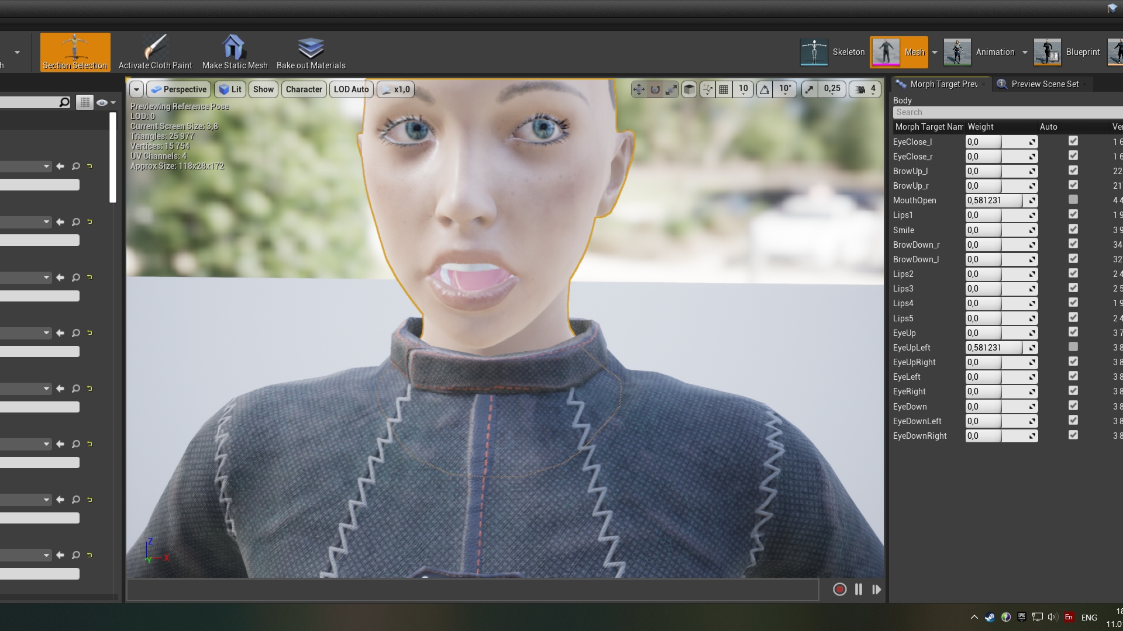This screenshot has height=631, width=1123.
Task: Click Activate Cloth Paint tool
Action: click(155, 53)
